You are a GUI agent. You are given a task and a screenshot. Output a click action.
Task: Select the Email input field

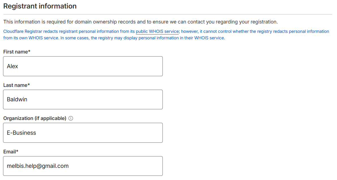pyautogui.click(x=83, y=166)
